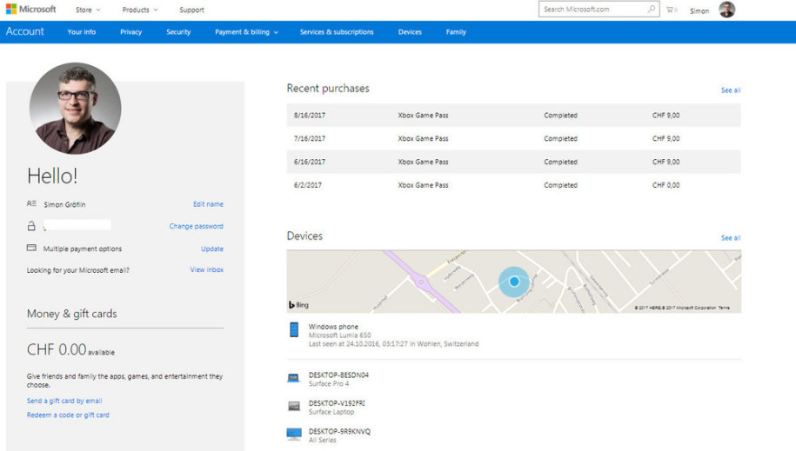Open the Your info tab
Screen dimensions: 796x451
pyautogui.click(x=81, y=32)
